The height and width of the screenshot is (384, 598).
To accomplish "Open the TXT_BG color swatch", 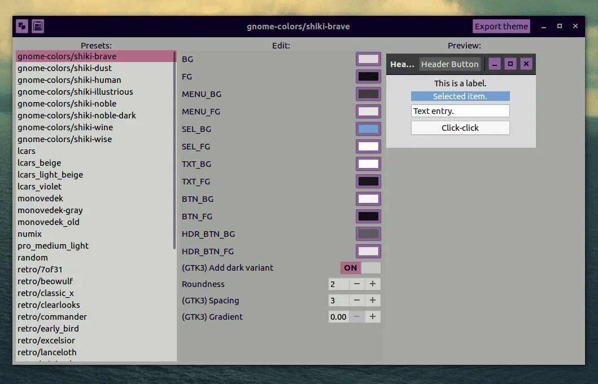I will click(368, 164).
